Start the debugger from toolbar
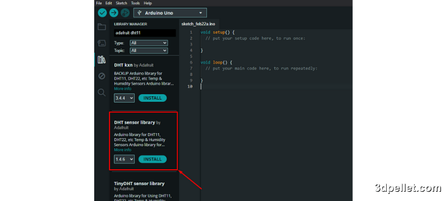Screen dimensions: 447x201 pyautogui.click(x=125, y=13)
